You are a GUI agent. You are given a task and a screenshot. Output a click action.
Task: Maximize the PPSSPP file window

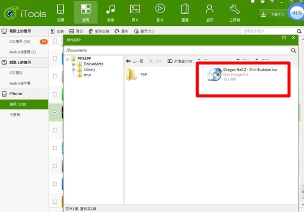[x=284, y=38]
